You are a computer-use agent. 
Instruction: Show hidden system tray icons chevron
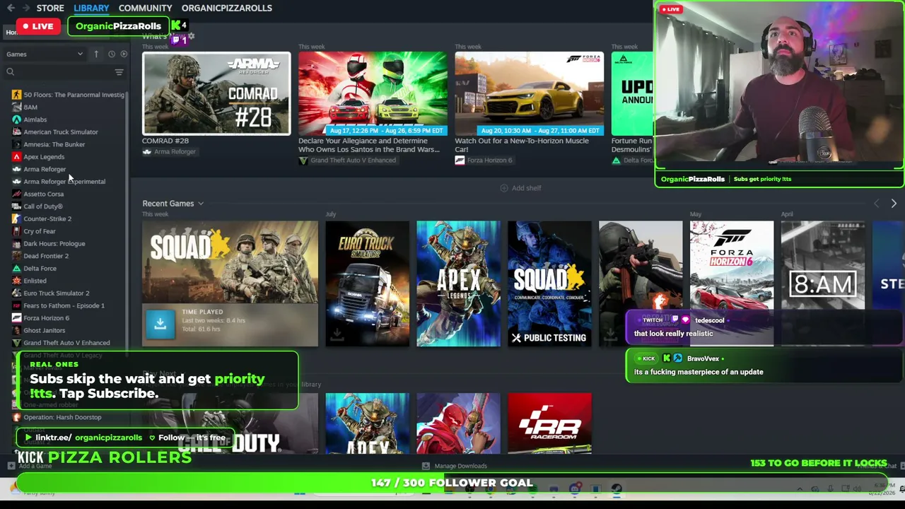point(800,489)
